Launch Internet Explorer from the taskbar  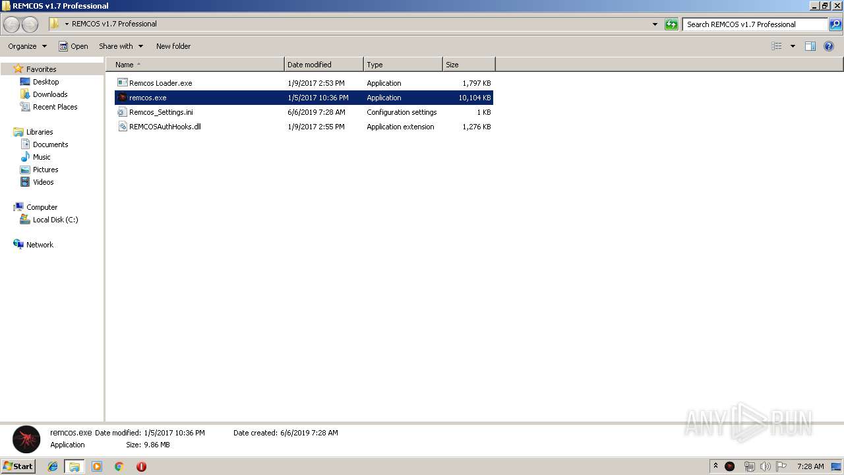(53, 466)
